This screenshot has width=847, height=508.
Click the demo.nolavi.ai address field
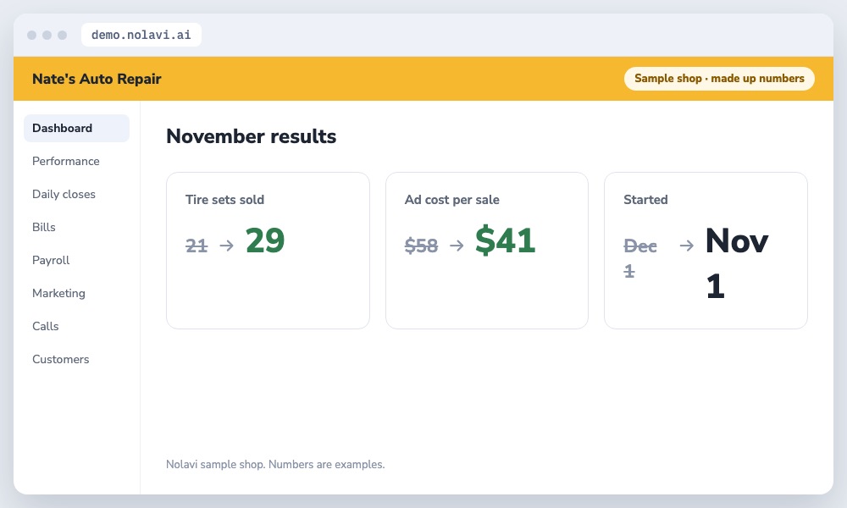pyautogui.click(x=141, y=35)
